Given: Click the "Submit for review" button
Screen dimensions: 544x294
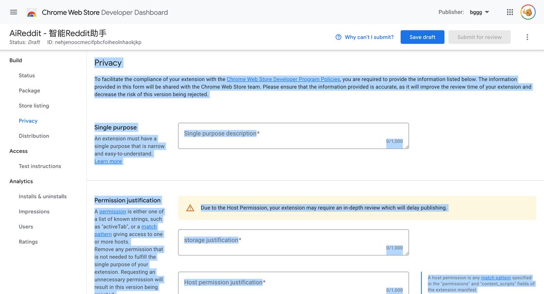Looking at the screenshot, I should point(479,37).
